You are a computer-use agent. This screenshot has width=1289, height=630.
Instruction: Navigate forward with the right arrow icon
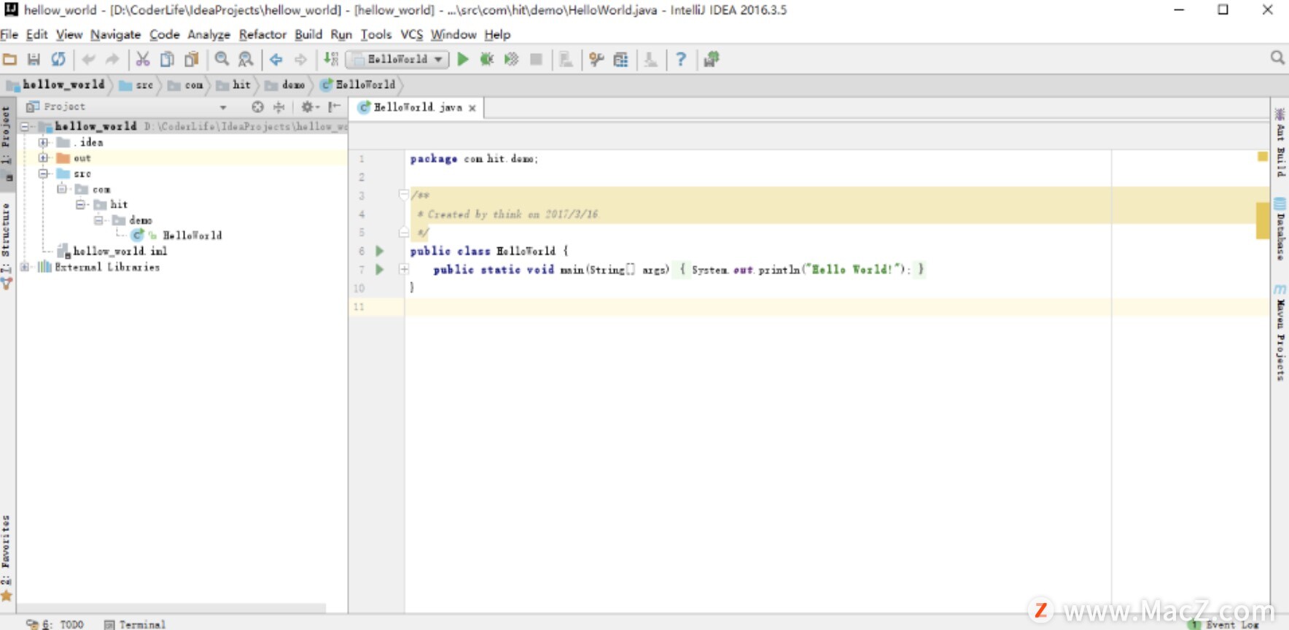point(300,60)
